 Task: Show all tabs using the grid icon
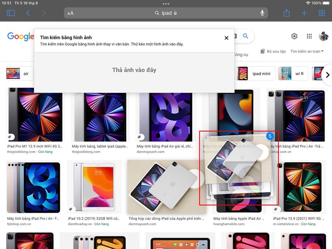322,13
